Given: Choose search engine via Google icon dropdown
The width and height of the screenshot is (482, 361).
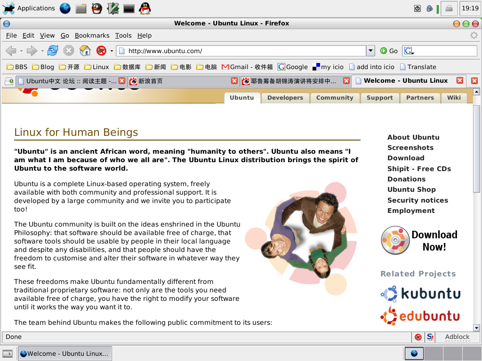Looking at the screenshot, I should point(409,51).
